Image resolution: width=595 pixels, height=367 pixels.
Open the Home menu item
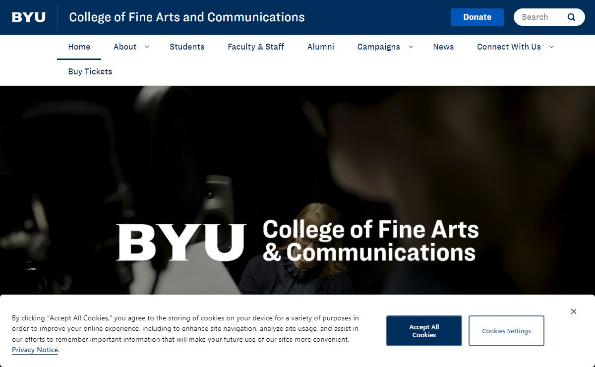coord(79,47)
